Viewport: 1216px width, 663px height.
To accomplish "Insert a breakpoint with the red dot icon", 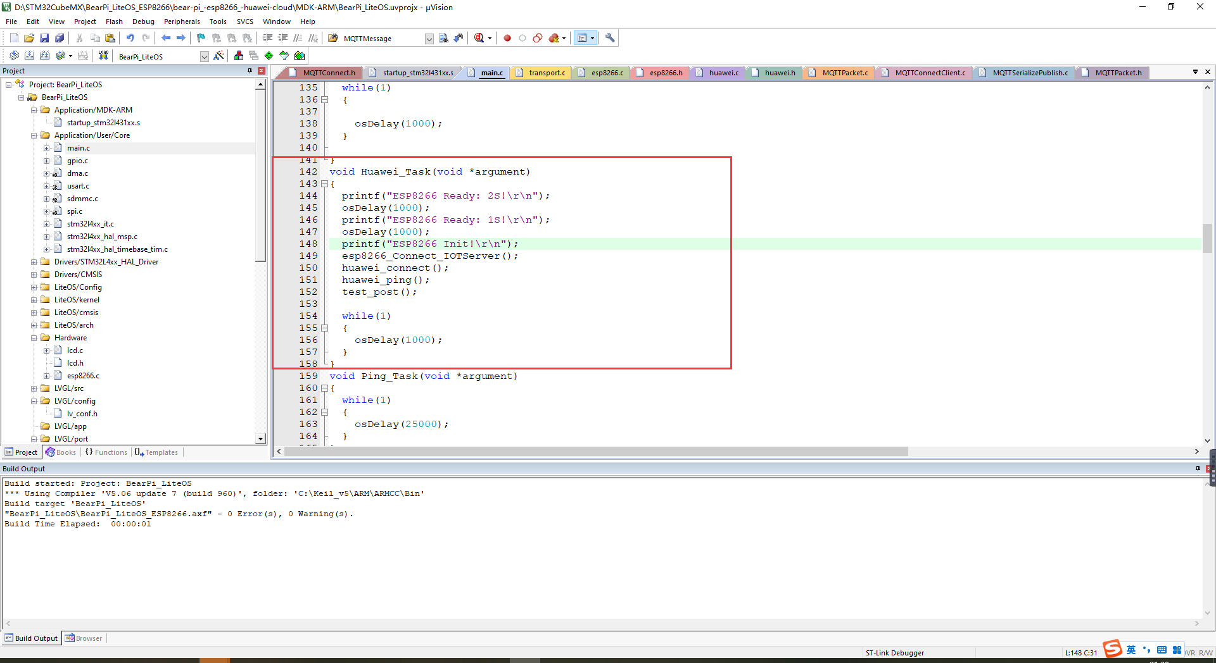I will (x=507, y=38).
